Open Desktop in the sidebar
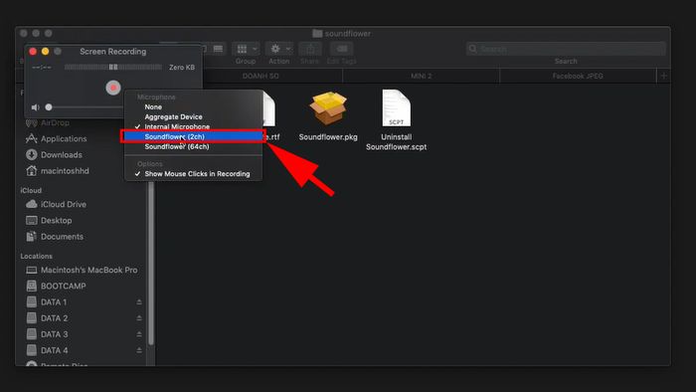 pos(56,220)
